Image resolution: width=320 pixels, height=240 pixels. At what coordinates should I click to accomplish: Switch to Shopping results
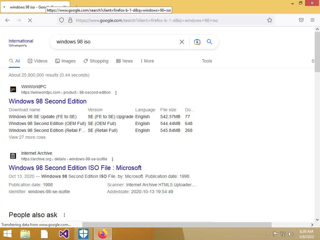pyautogui.click(x=96, y=61)
